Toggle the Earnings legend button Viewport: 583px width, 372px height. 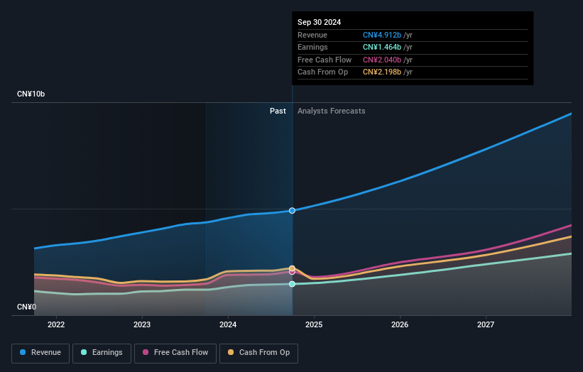click(102, 353)
